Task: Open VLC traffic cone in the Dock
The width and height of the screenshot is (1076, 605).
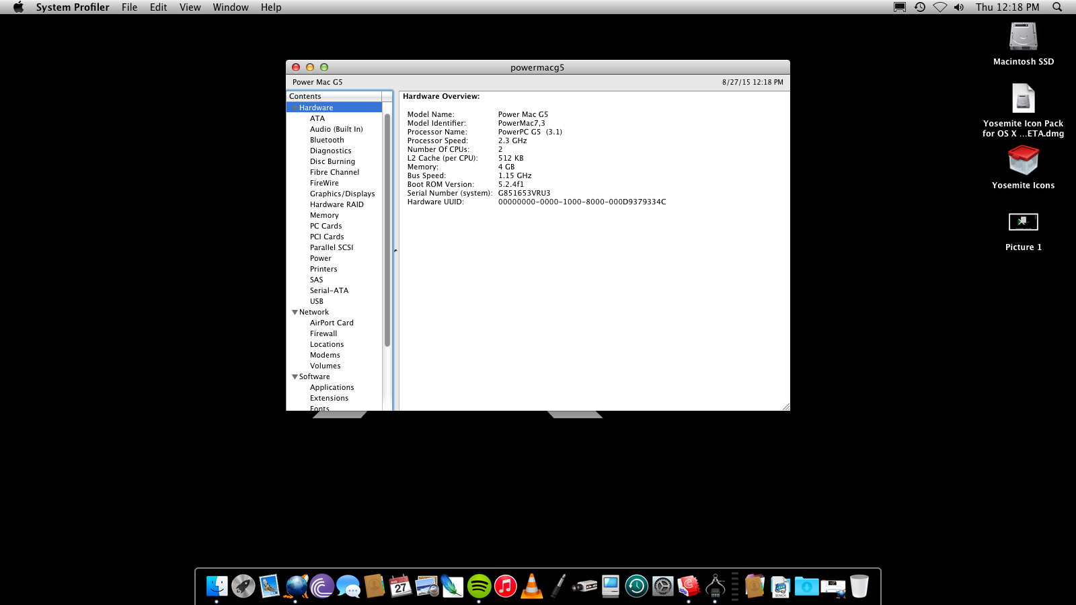Action: (x=531, y=586)
